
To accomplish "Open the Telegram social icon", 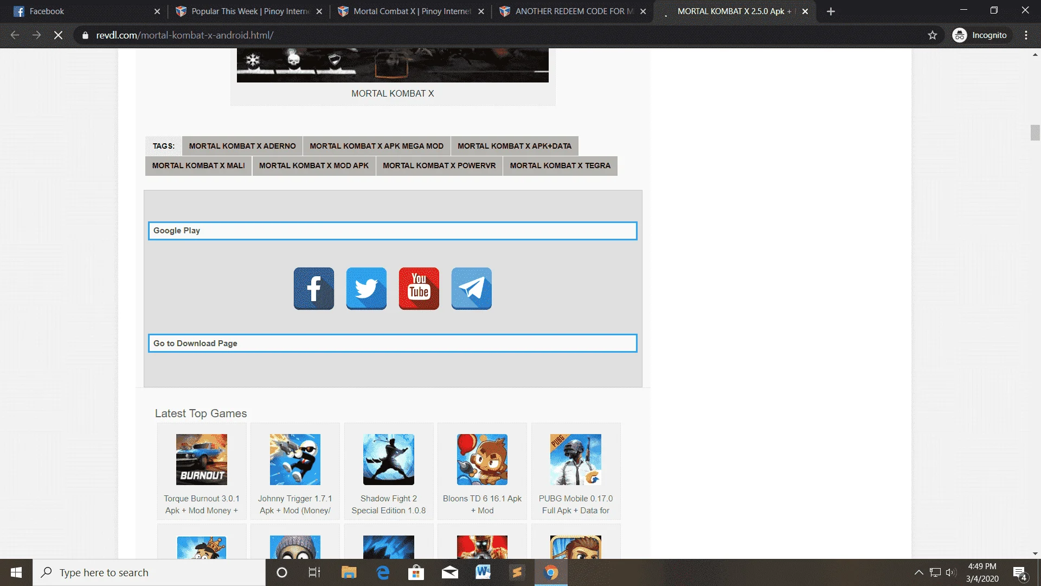I will click(472, 289).
